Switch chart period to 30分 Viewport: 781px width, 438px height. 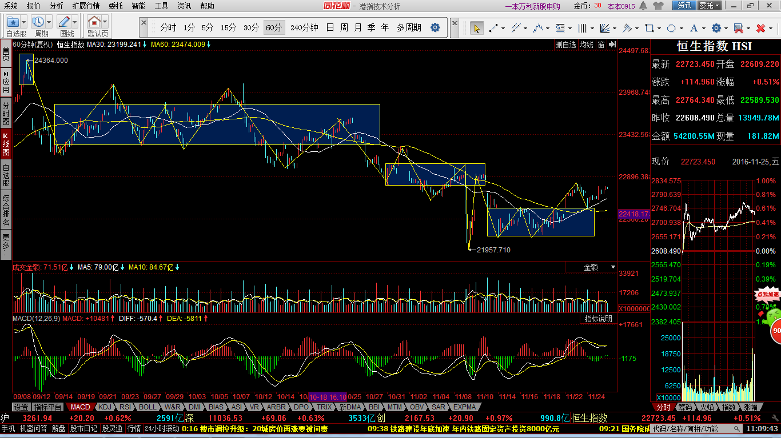251,28
